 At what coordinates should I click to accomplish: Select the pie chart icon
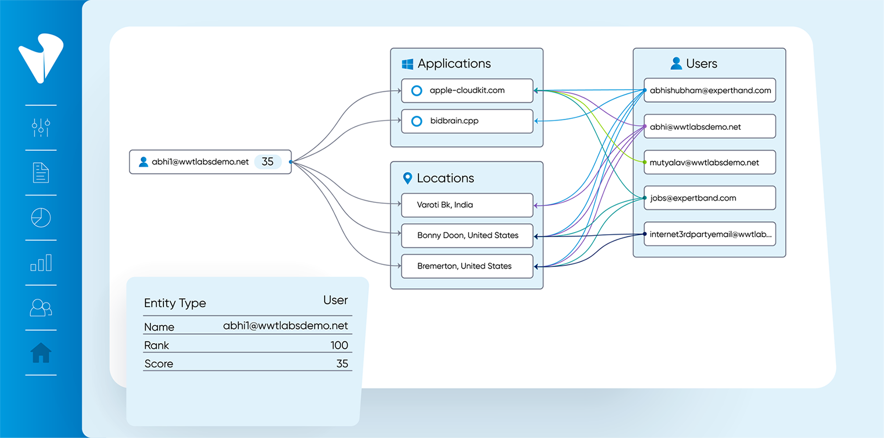click(x=41, y=217)
